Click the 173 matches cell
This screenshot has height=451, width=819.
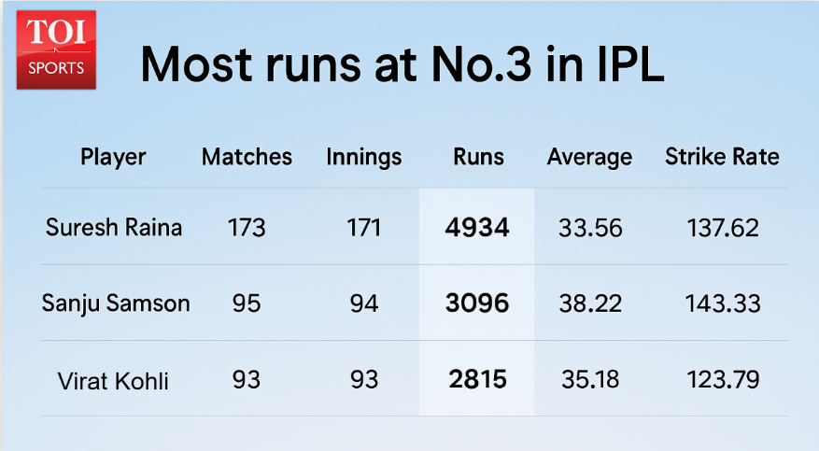247,227
